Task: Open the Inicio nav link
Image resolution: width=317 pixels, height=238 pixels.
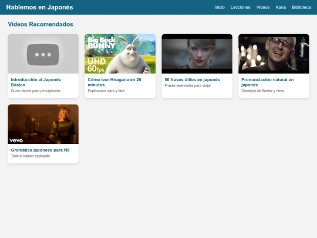Action: click(220, 7)
